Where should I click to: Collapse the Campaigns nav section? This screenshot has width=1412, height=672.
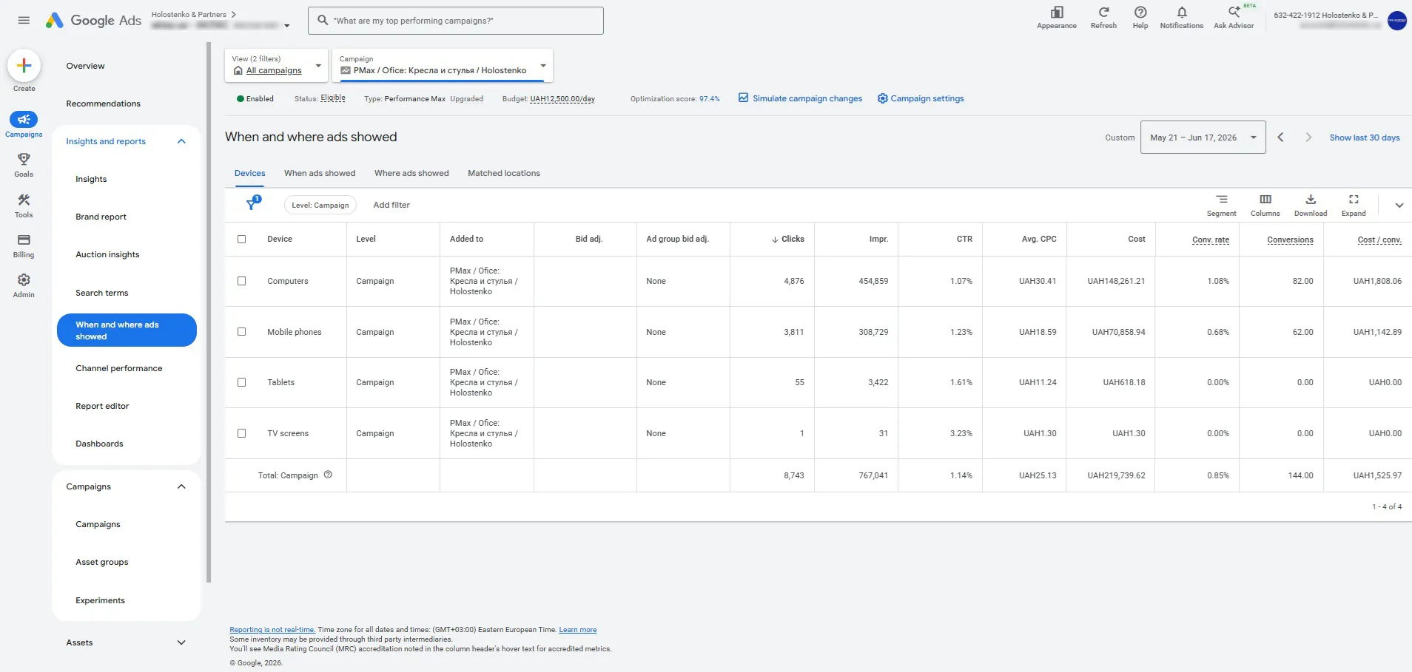(x=181, y=486)
